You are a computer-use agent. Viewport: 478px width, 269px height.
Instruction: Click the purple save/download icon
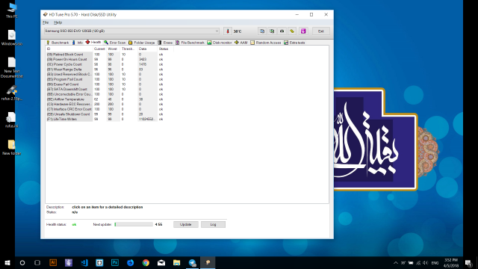[303, 31]
